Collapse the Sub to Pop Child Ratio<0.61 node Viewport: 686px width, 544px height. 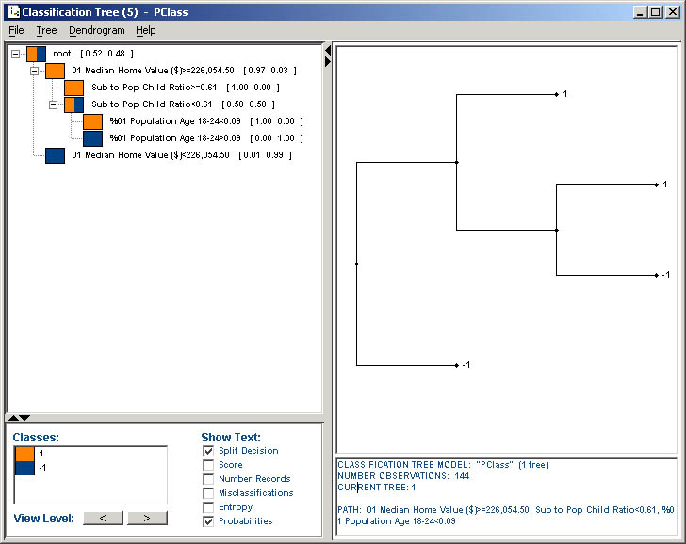click(53, 104)
